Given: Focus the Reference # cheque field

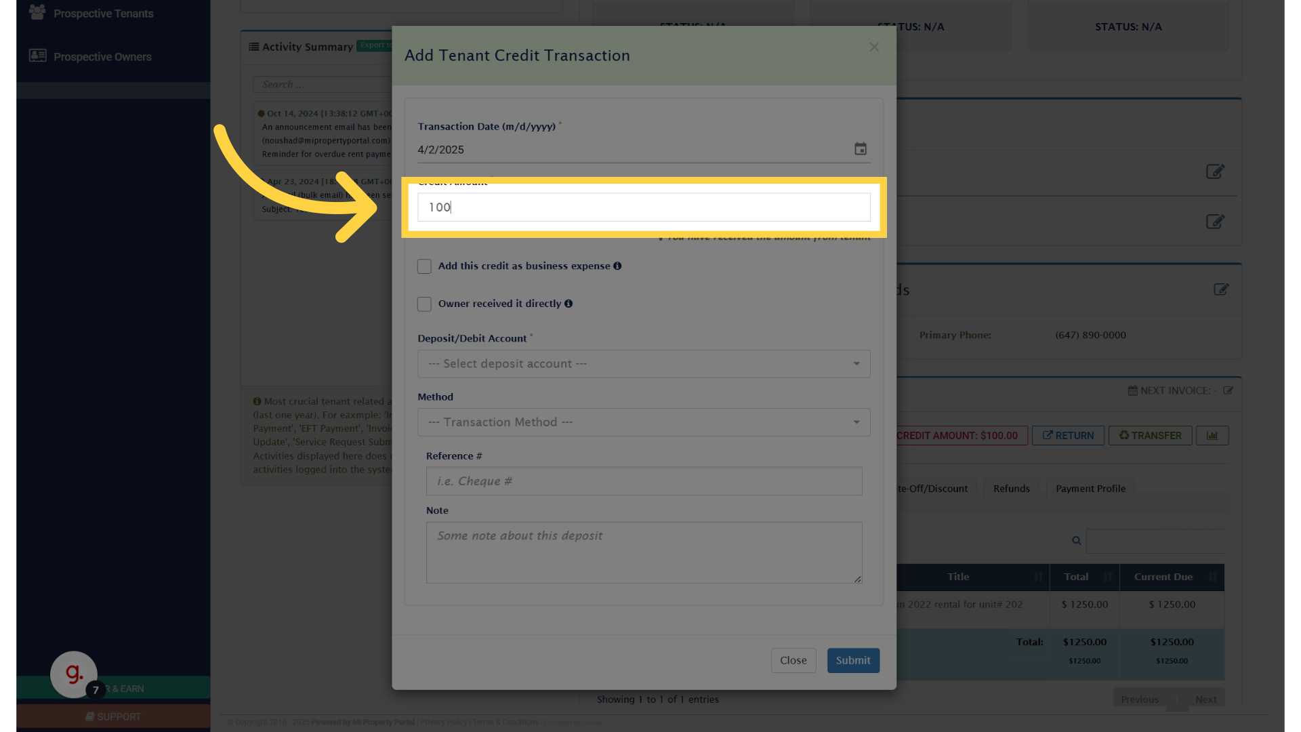Looking at the screenshot, I should tap(644, 481).
